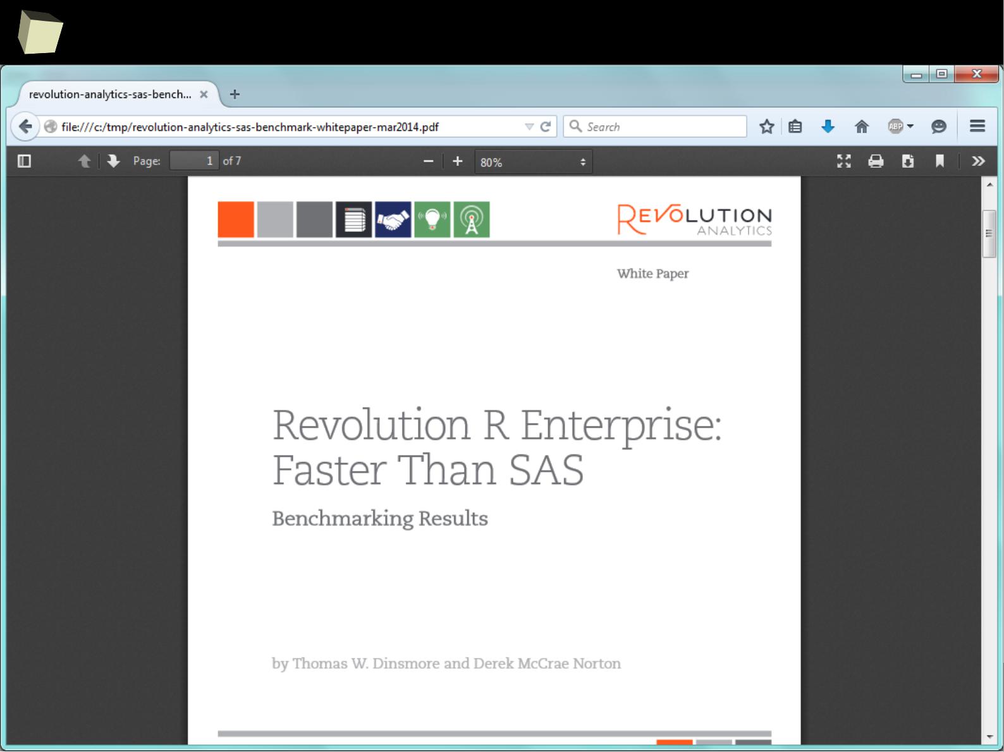Open a new tab with plus
The height and width of the screenshot is (752, 1004).
[235, 94]
